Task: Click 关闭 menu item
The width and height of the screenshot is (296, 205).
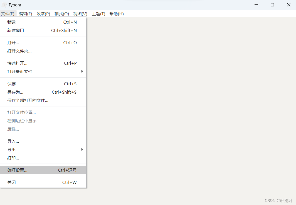Action: pyautogui.click(x=43, y=182)
